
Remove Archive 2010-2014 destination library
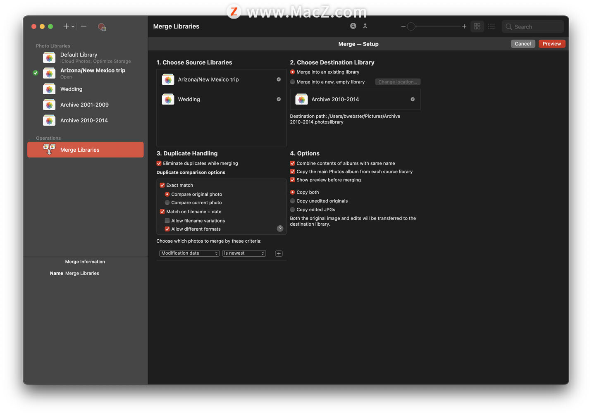pyautogui.click(x=413, y=99)
